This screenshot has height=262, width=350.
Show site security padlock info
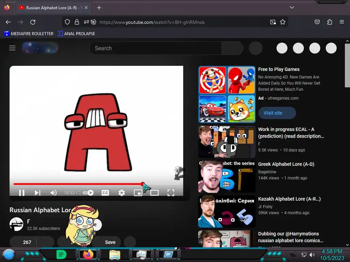(77, 22)
